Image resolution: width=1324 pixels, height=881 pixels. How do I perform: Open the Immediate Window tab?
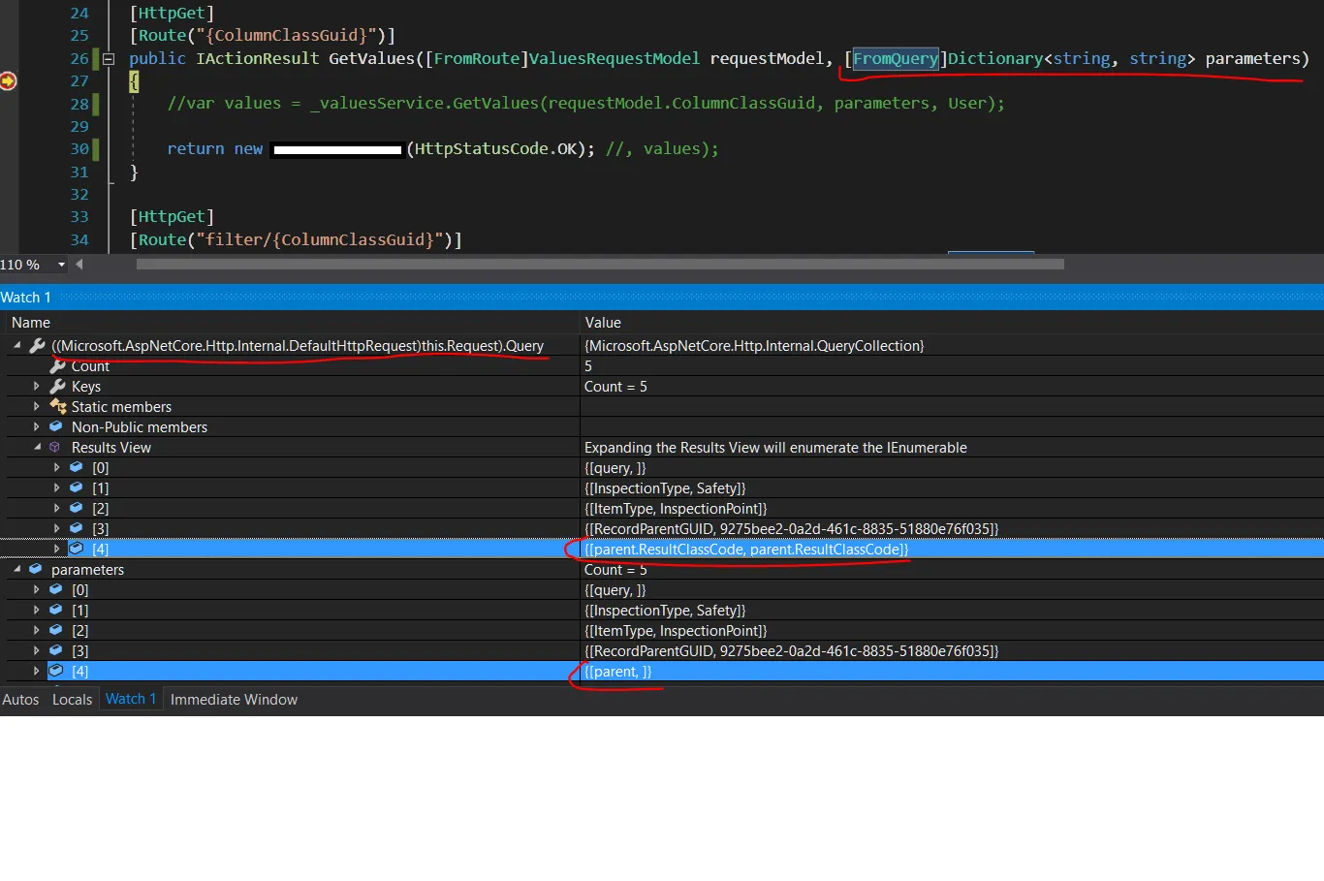click(x=234, y=700)
